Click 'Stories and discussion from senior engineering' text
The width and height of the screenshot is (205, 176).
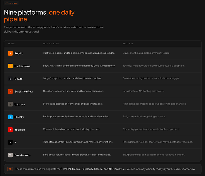(x=73, y=104)
